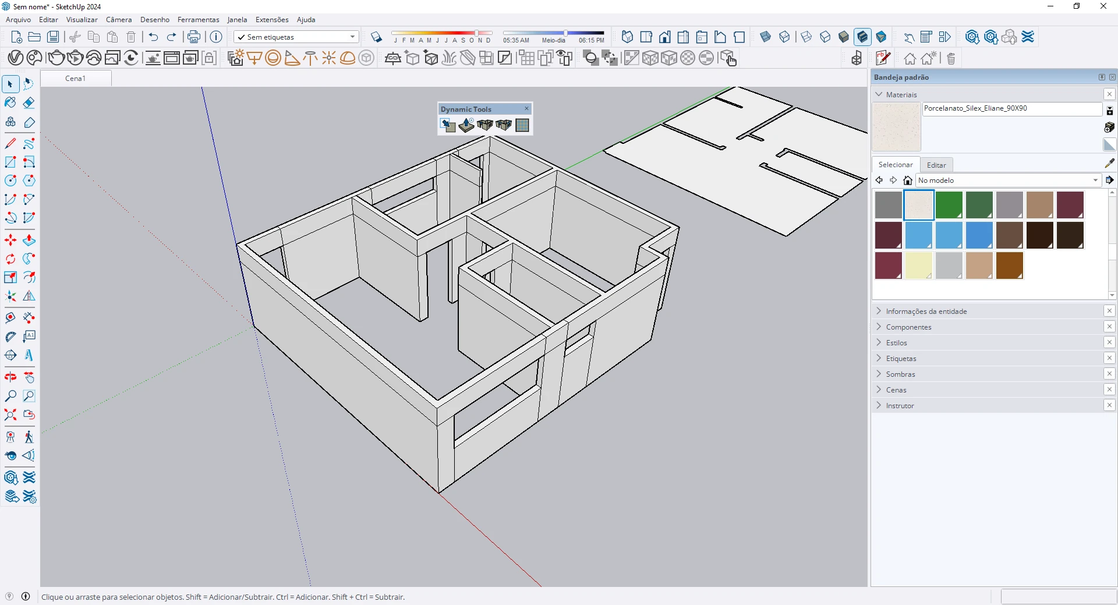The image size is (1118, 605).
Task: Choose the Polygon tool
Action: coord(29,181)
